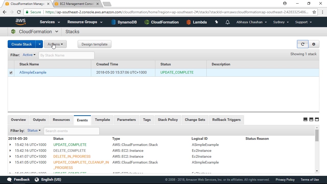Open the notifications bell
The image size is (327, 184).
(227, 22)
